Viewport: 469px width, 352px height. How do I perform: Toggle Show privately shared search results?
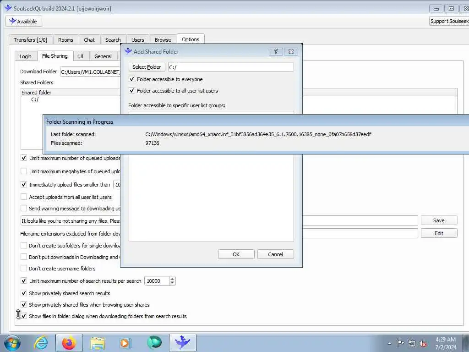(24, 293)
